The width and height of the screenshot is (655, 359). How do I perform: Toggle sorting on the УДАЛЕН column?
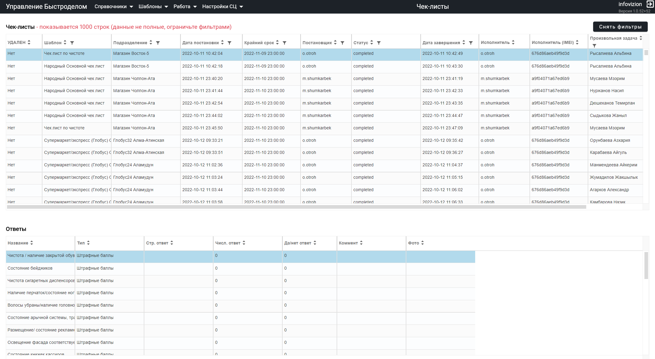click(29, 42)
